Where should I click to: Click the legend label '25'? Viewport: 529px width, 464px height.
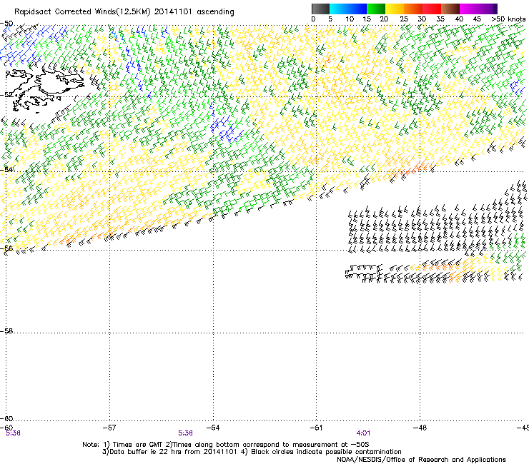point(403,19)
